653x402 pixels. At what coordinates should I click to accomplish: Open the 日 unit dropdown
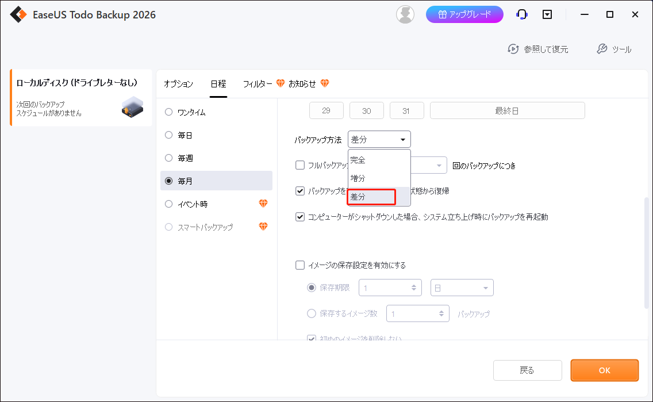click(462, 288)
